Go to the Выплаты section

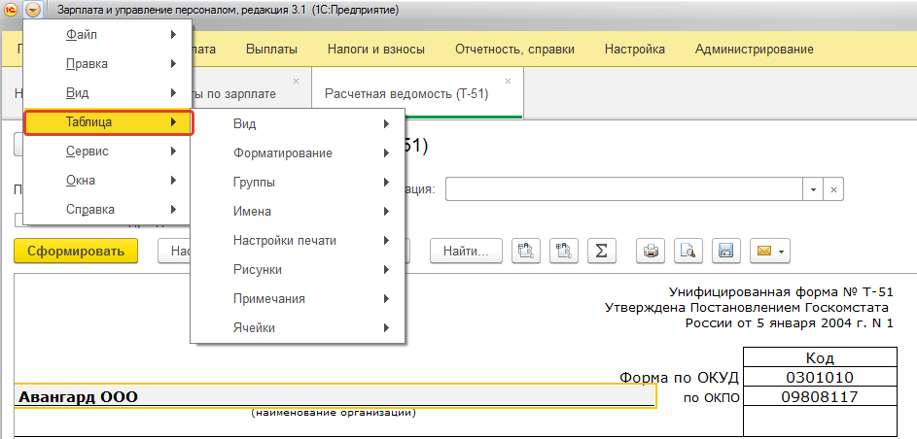271,50
